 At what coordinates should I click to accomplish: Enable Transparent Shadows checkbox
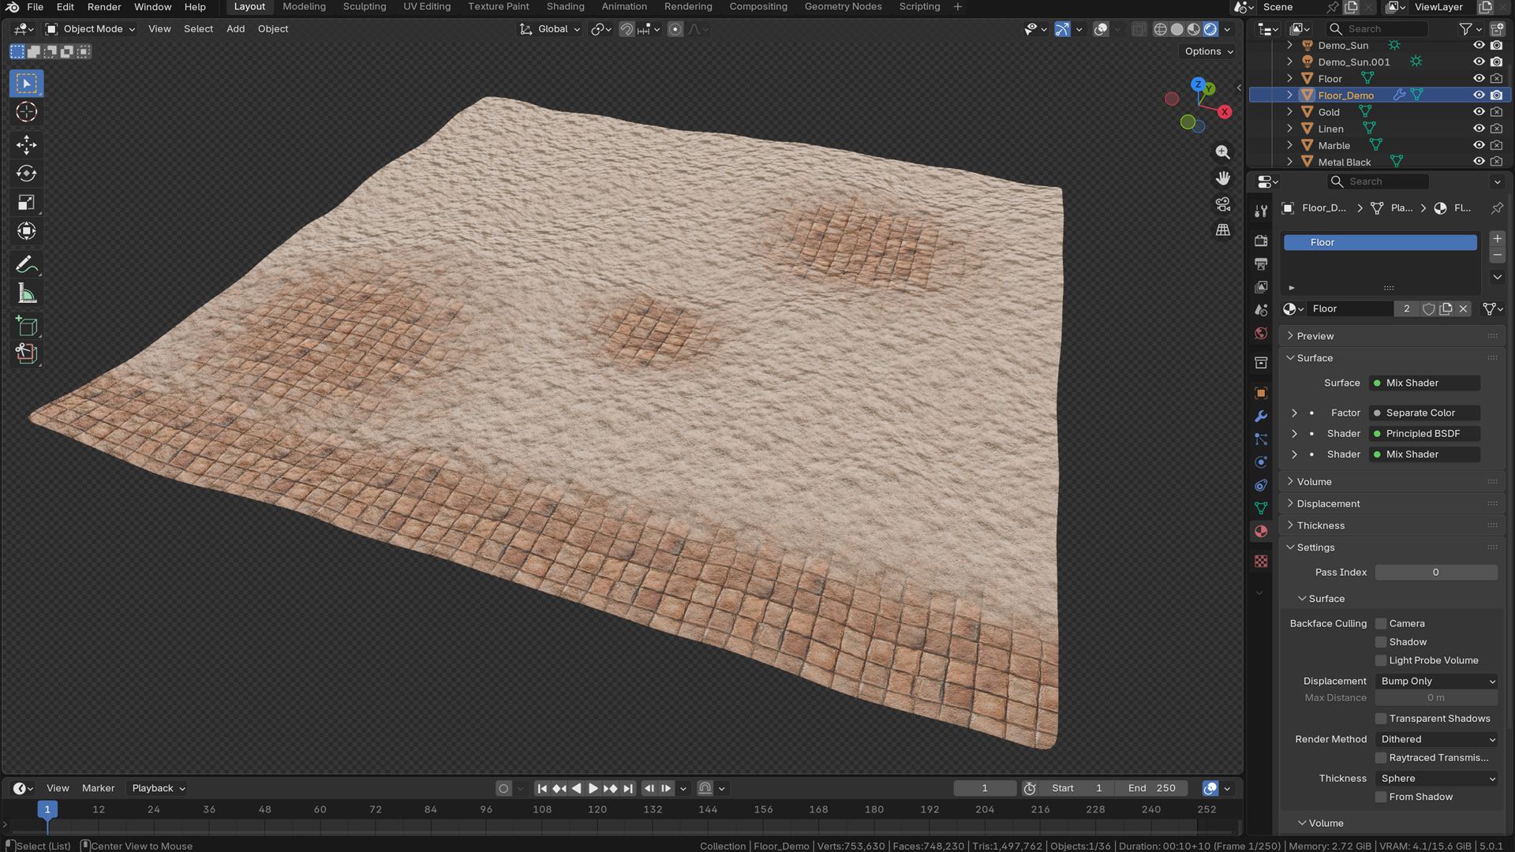pos(1381,719)
